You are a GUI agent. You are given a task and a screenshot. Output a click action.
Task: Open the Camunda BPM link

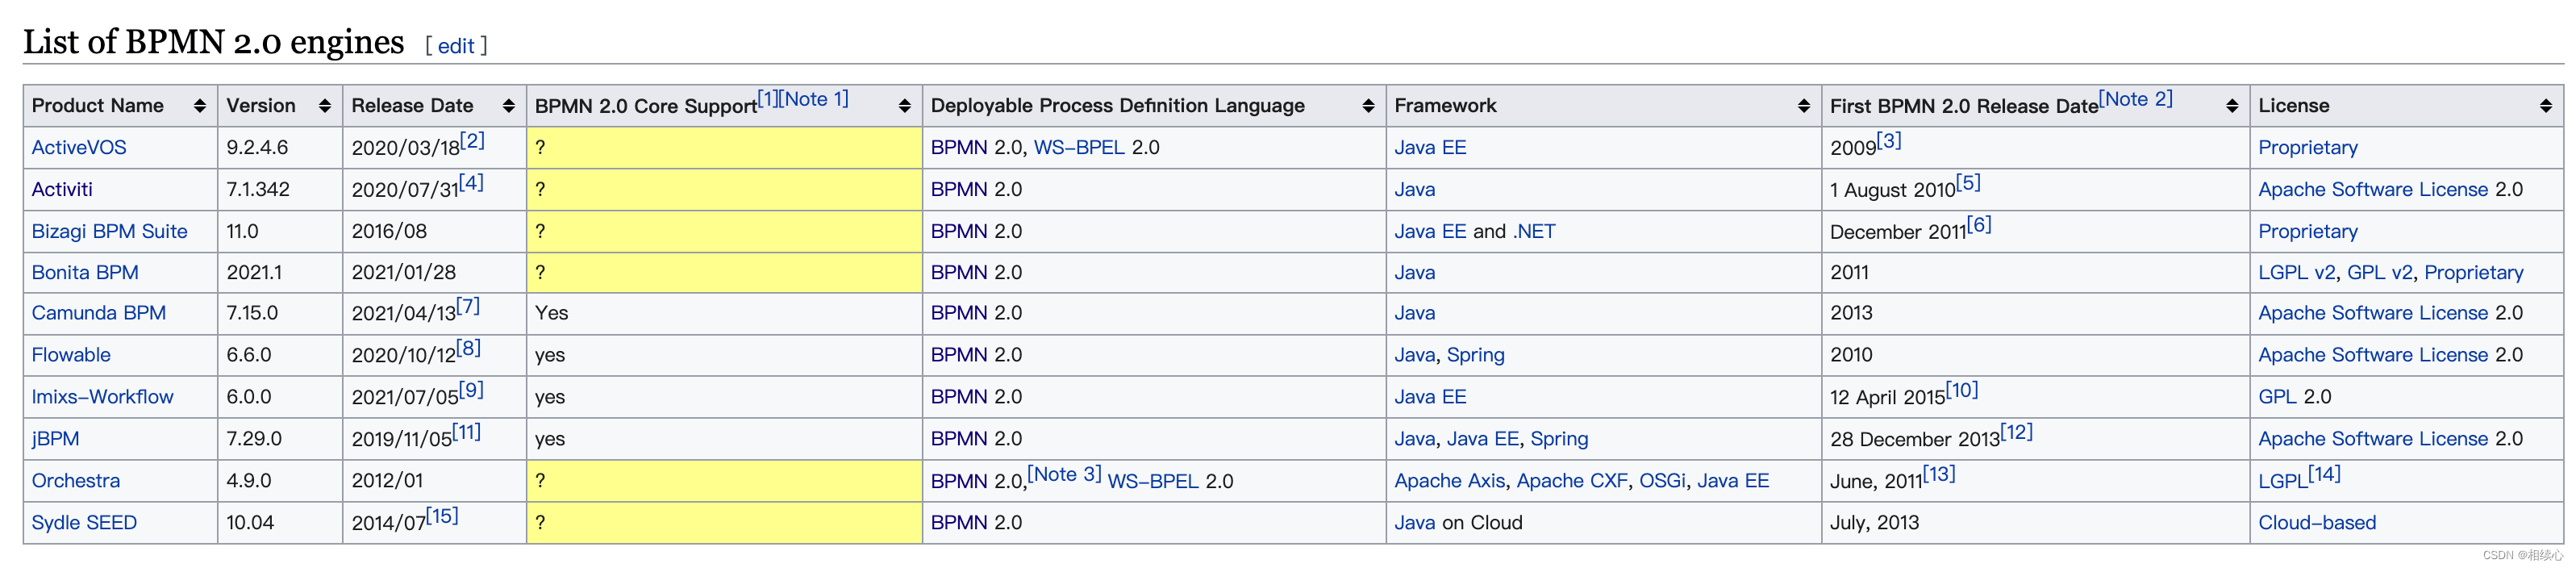99,313
